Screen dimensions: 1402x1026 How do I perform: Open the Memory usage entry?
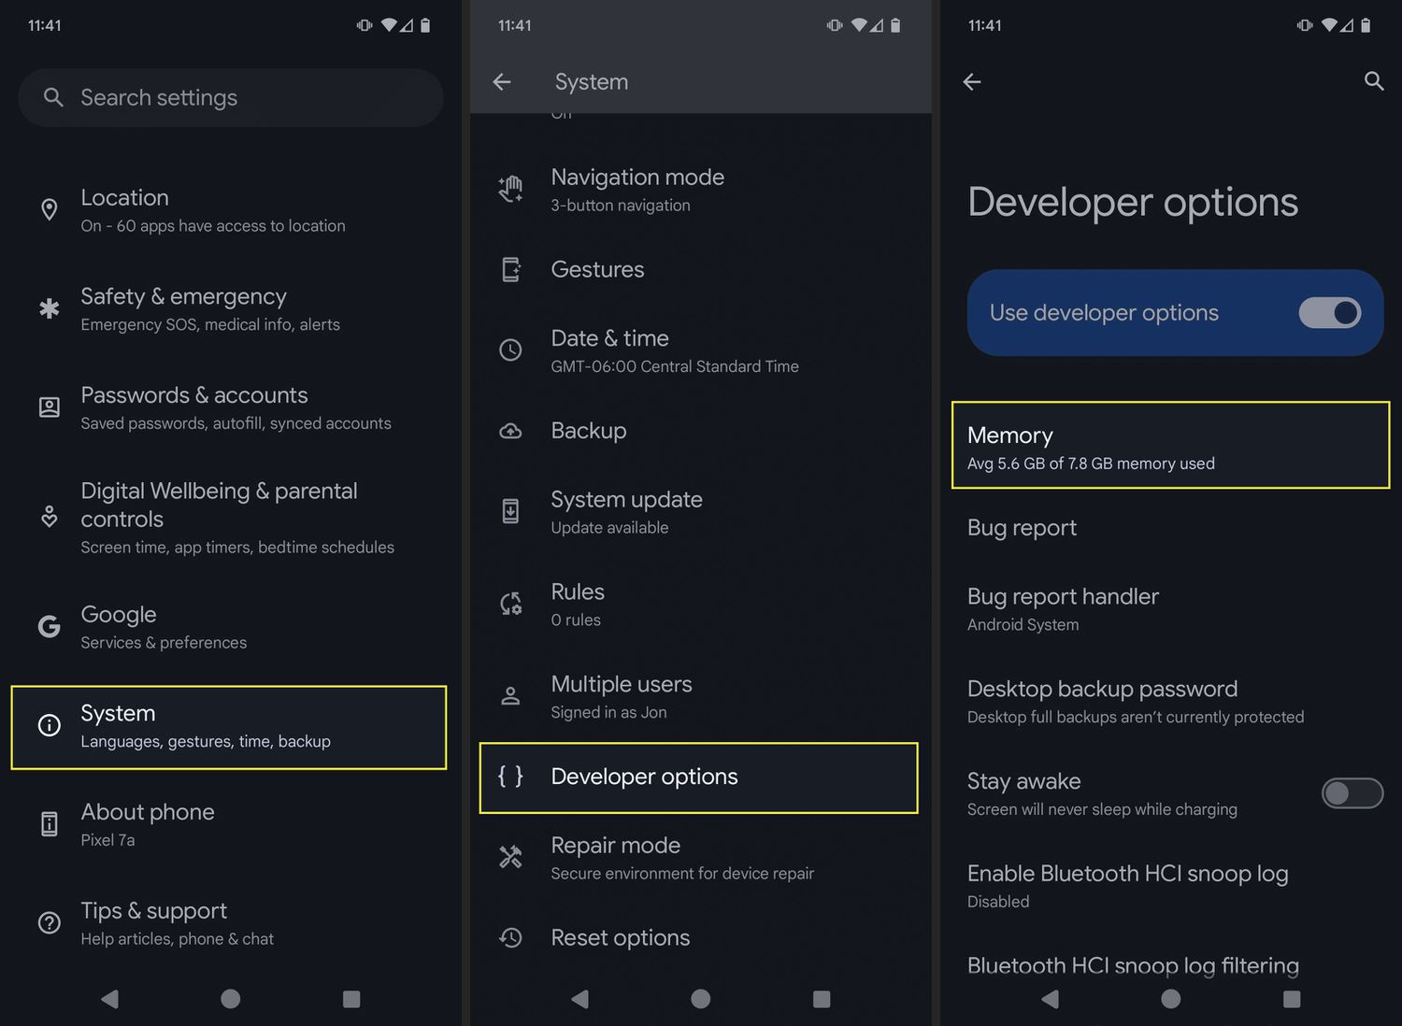1170,446
